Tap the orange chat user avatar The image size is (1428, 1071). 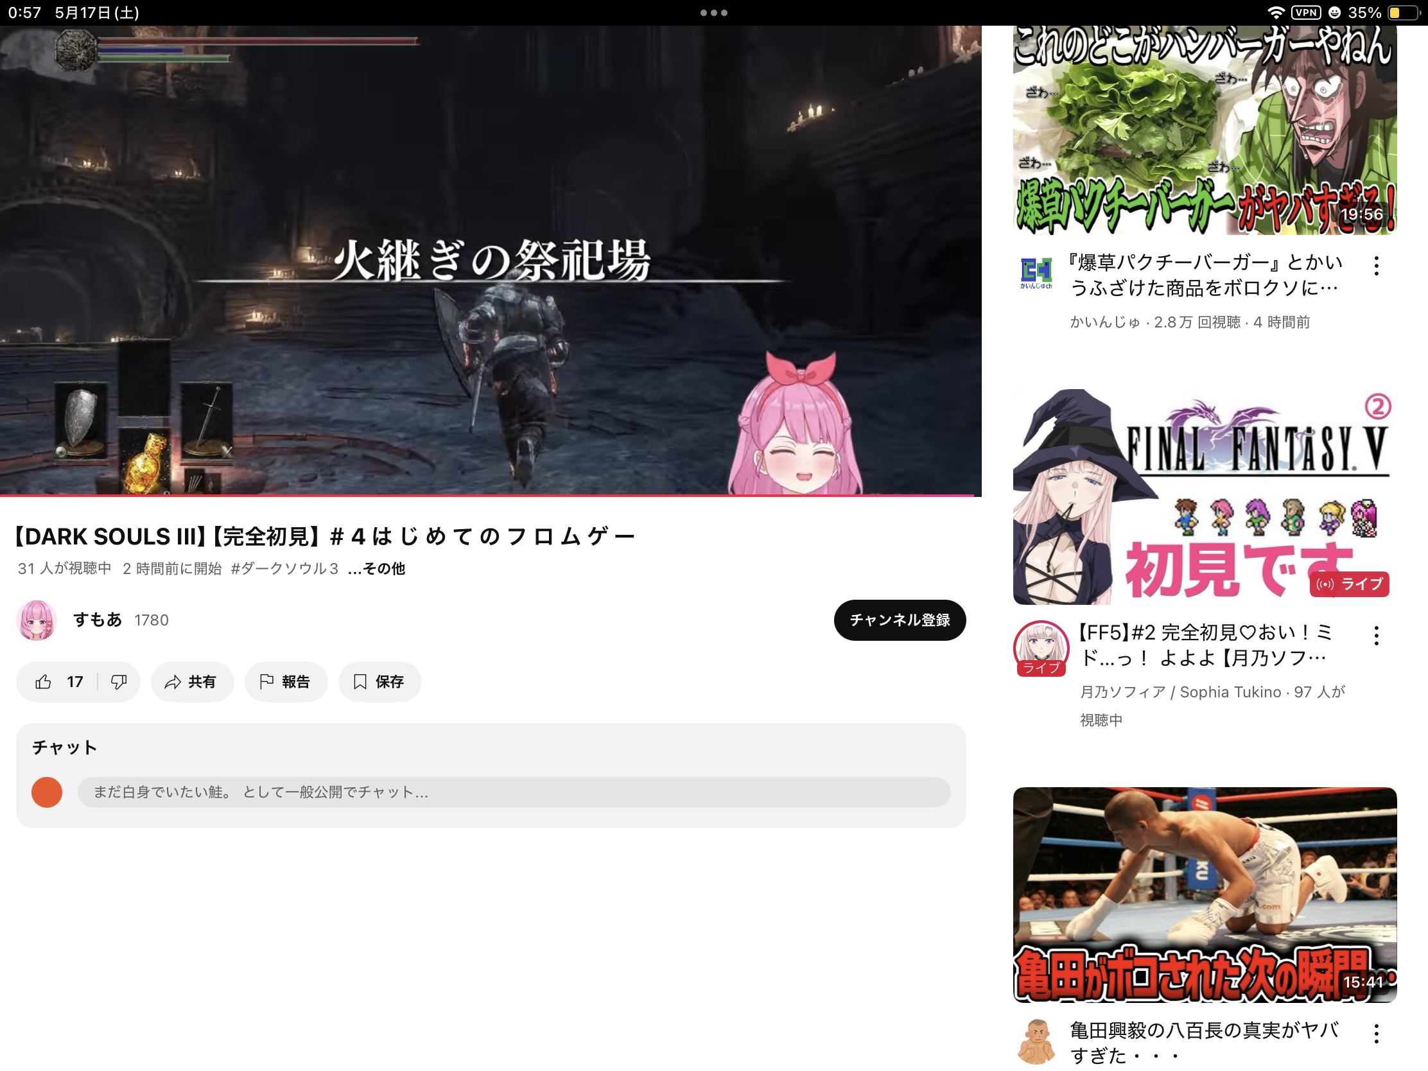tap(47, 792)
